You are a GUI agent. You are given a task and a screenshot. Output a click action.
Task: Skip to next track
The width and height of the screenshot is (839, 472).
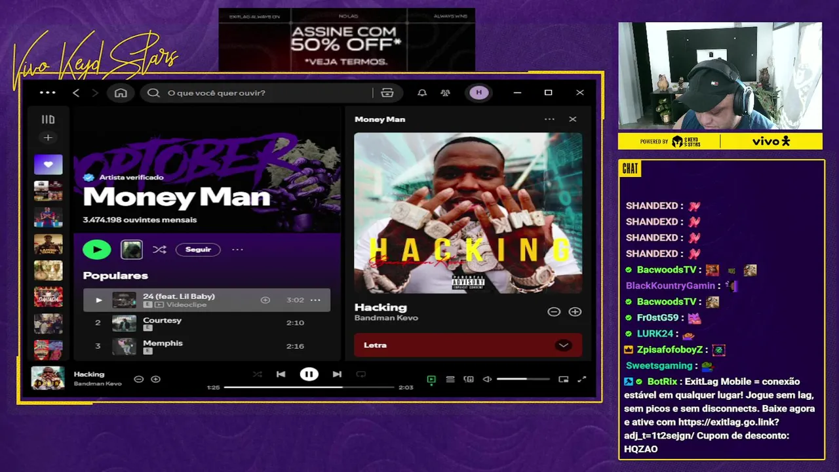pyautogui.click(x=337, y=374)
